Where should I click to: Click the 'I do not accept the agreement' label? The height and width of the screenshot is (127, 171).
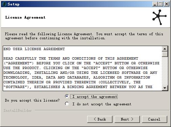tap(102, 104)
